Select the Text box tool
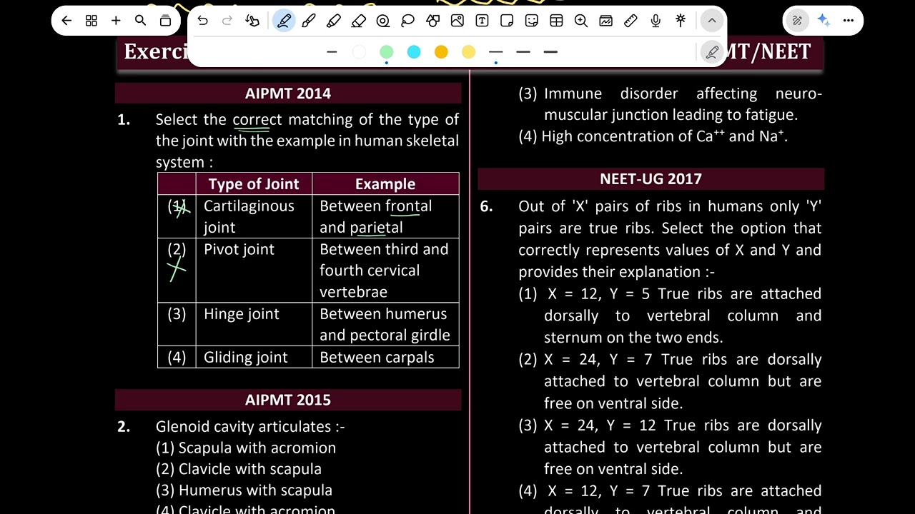The height and width of the screenshot is (514, 915). [483, 21]
